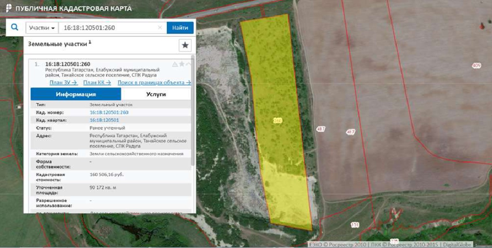
Task: Click cadastral number link 16:18:120501:260
Action: (x=109, y=112)
